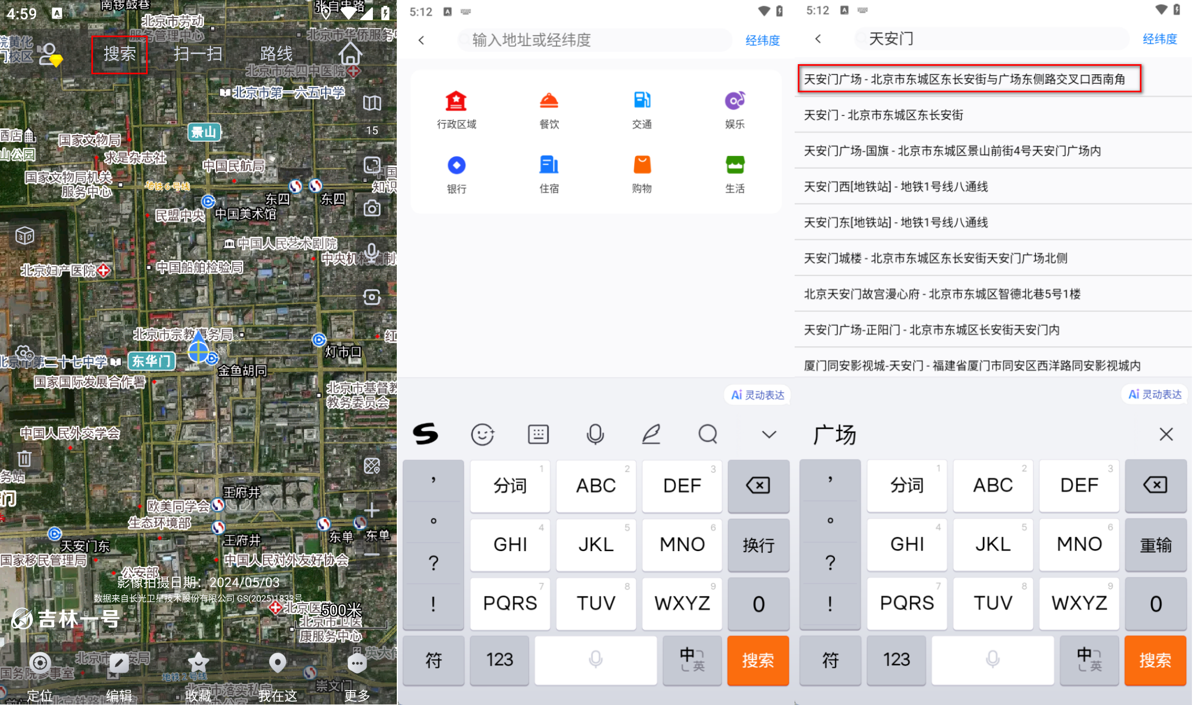Toggle 中/英 language key on 天安门 results screen
Viewport: 1193px width, 705px height.
point(1089,660)
